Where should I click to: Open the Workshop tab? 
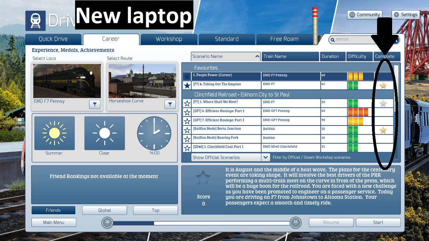pyautogui.click(x=169, y=39)
